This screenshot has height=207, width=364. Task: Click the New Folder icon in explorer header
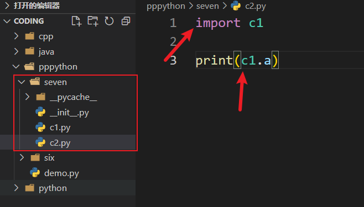[x=92, y=21]
